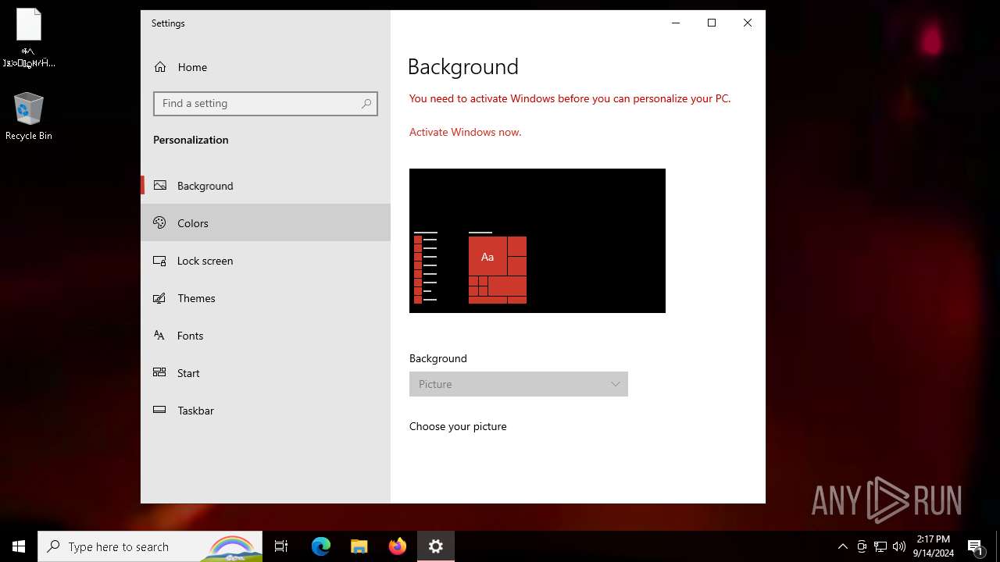Click the Activate Windows now link
Screen dimensions: 1000x562
point(465,132)
